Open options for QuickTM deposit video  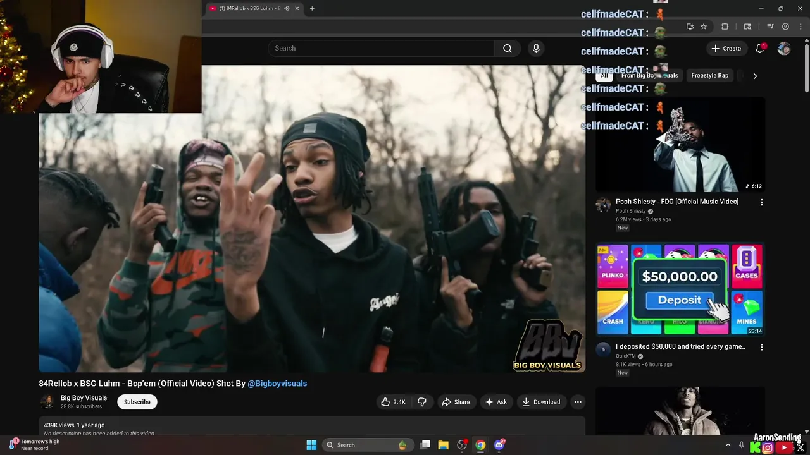(761, 347)
